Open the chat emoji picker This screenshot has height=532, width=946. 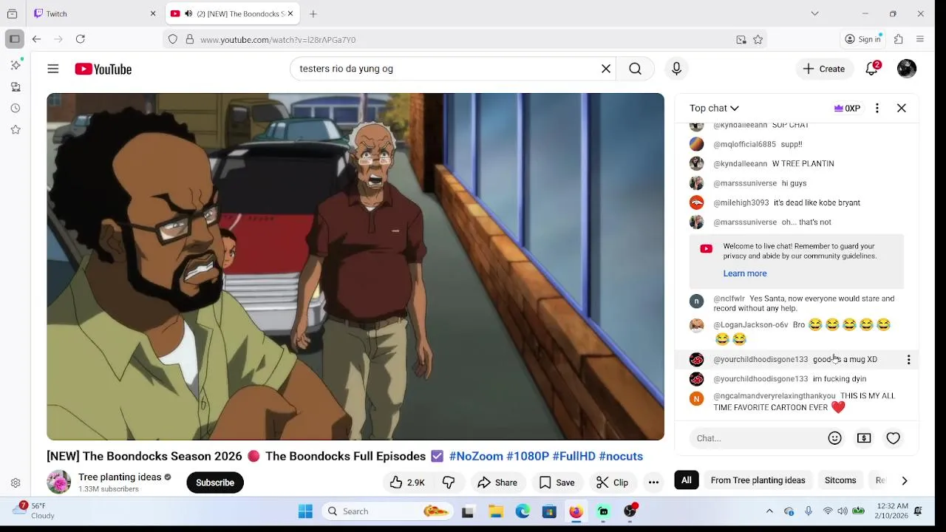click(x=835, y=438)
